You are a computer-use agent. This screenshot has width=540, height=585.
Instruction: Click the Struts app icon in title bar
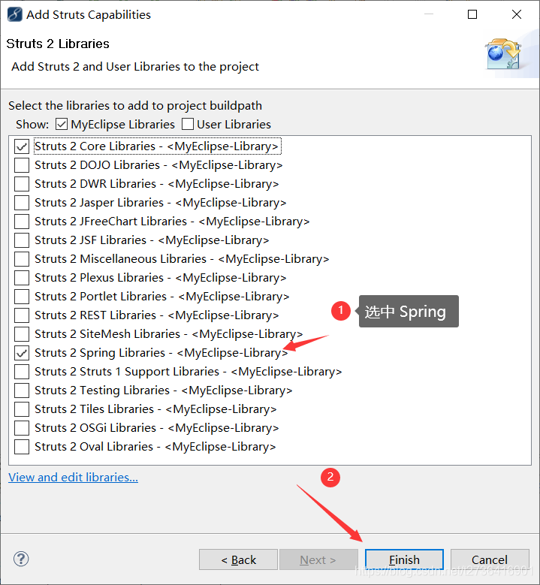(15, 14)
